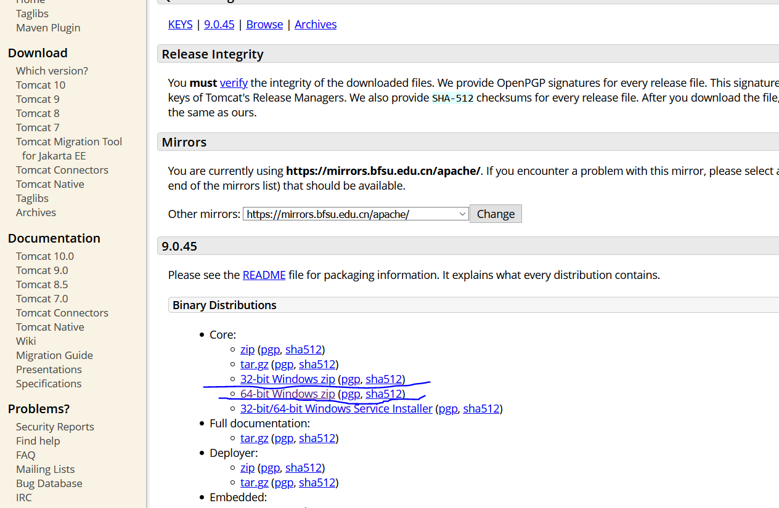The height and width of the screenshot is (508, 779).
Task: Open pgp signature for Full documentation tar.gz
Action: [283, 438]
